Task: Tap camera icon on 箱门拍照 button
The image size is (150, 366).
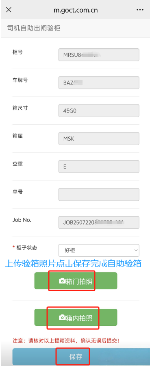Action: 62,281
